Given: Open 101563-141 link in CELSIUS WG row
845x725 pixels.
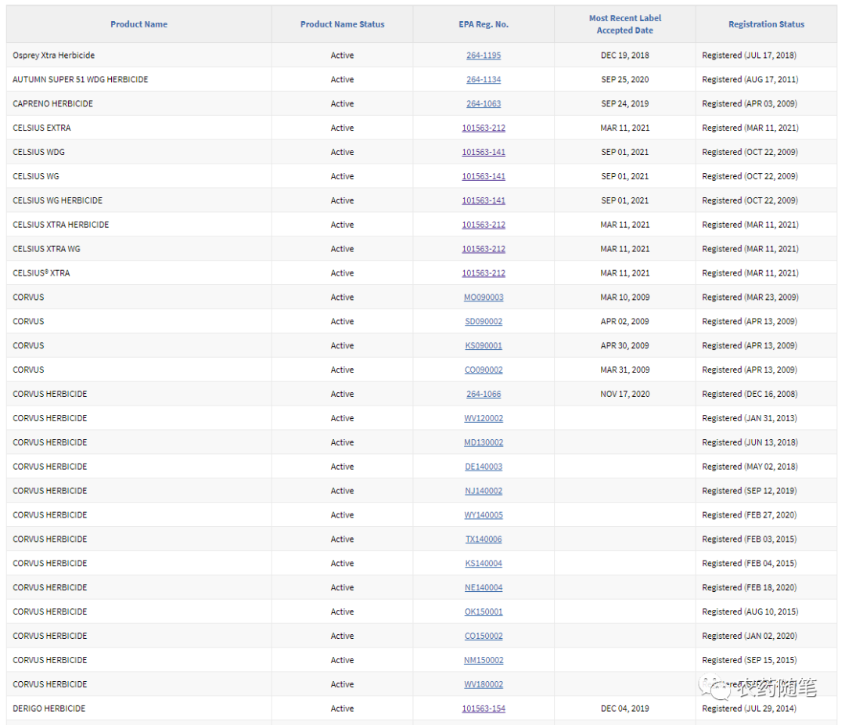Looking at the screenshot, I should click(x=484, y=176).
